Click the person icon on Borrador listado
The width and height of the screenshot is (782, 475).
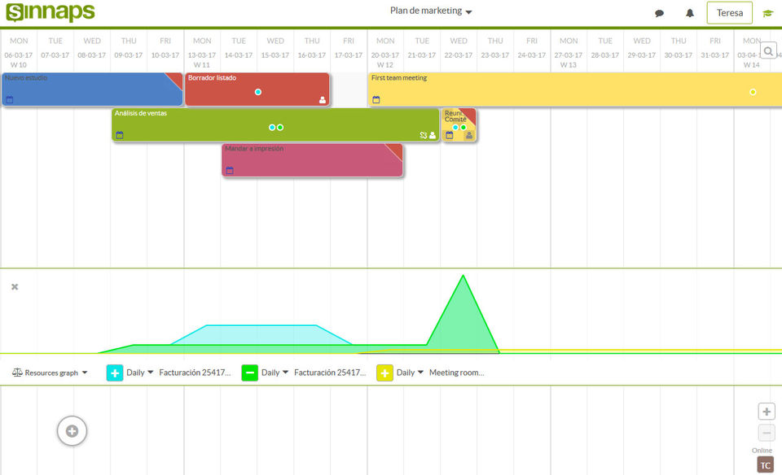pyautogui.click(x=323, y=100)
